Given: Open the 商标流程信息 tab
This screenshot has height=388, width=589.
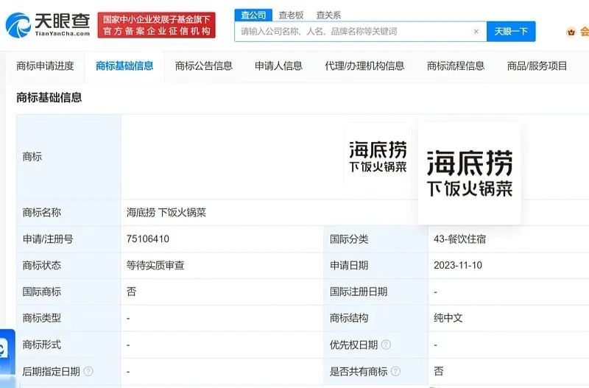Looking at the screenshot, I should (x=456, y=66).
